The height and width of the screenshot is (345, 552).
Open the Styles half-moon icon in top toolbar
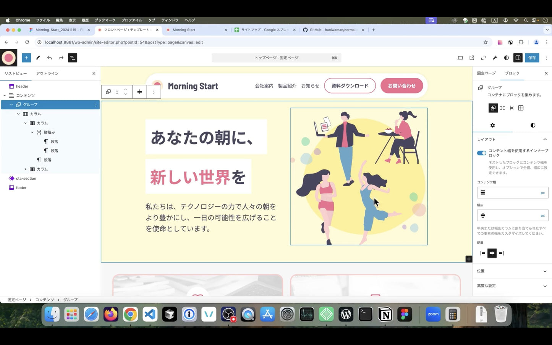click(x=506, y=58)
